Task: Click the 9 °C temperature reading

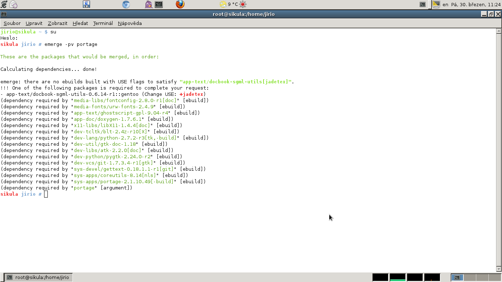Action: point(233,4)
